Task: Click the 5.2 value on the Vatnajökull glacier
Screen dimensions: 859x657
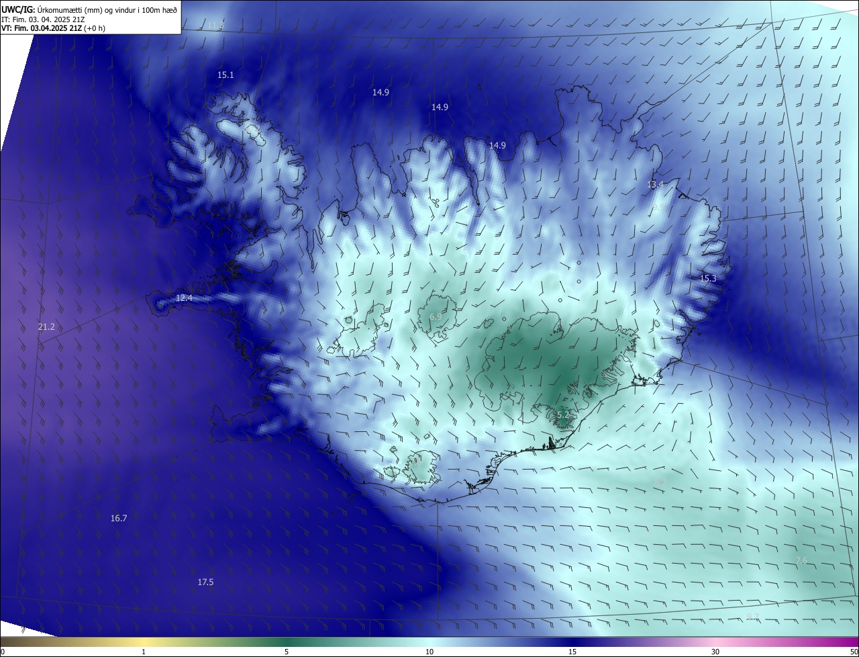Action: pyautogui.click(x=563, y=416)
